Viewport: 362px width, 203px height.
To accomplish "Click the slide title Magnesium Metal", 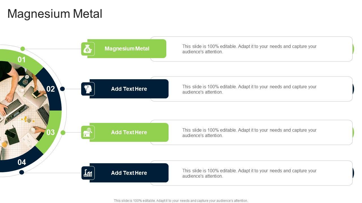I will click(55, 14).
